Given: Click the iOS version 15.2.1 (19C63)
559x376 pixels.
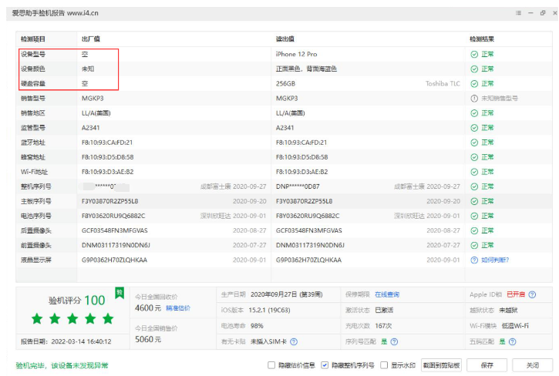Looking at the screenshot, I should pyautogui.click(x=270, y=310).
